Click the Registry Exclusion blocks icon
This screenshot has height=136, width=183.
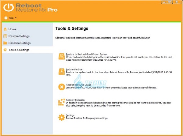coord(62,102)
